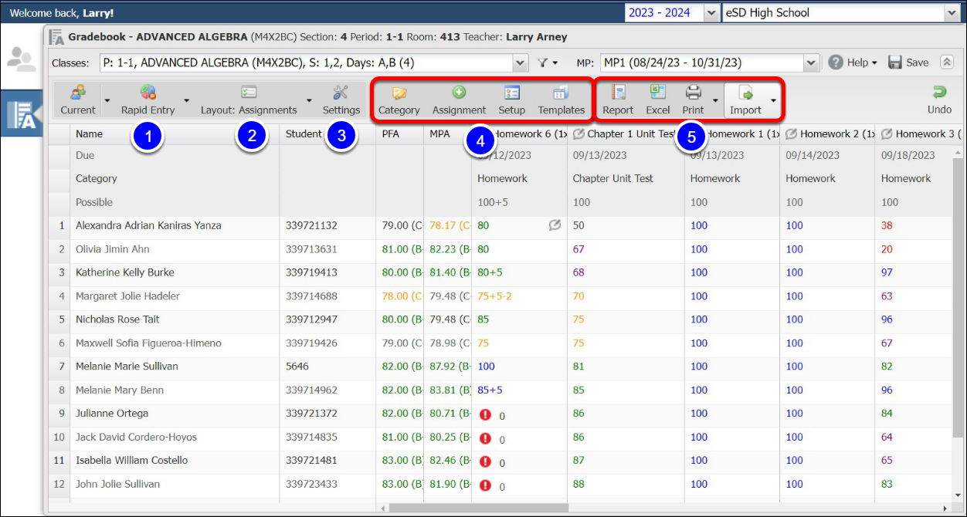Expand the Print dropdown arrow
967x517 pixels.
(x=715, y=100)
